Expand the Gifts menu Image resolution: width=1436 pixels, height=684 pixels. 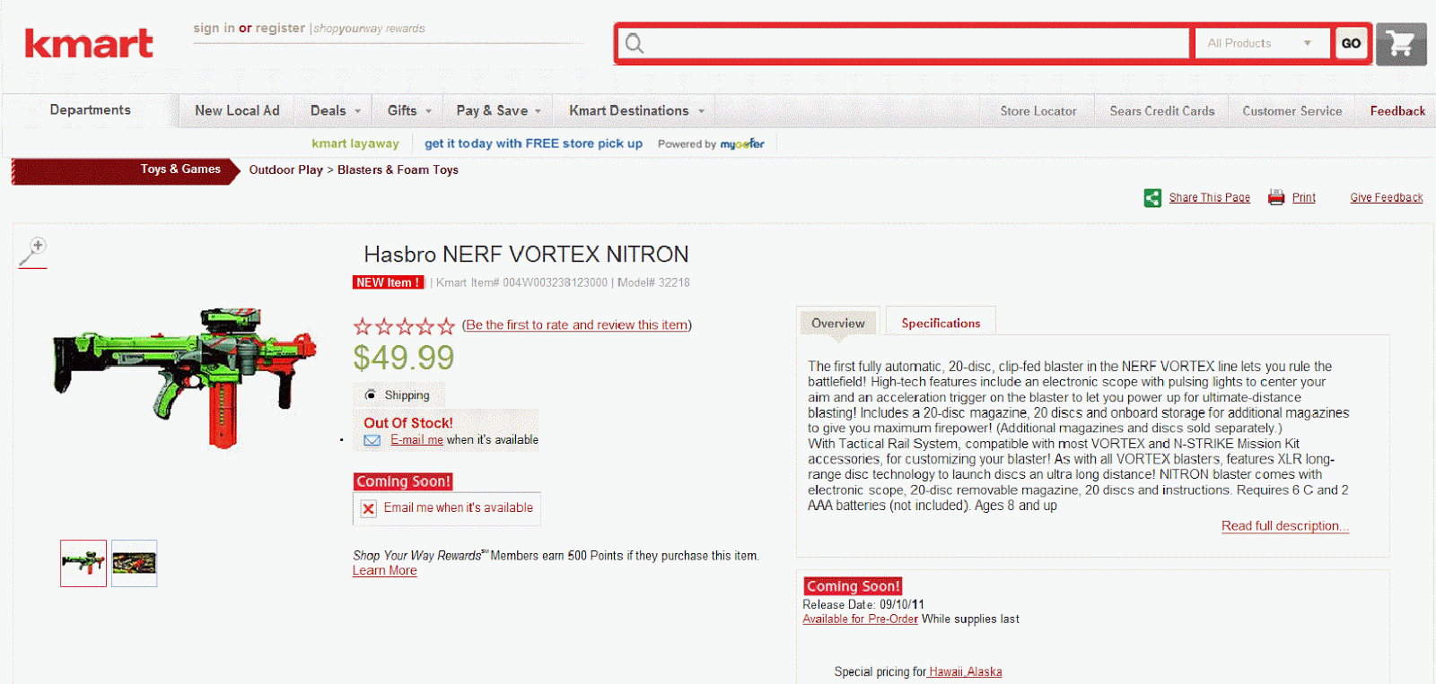(409, 110)
